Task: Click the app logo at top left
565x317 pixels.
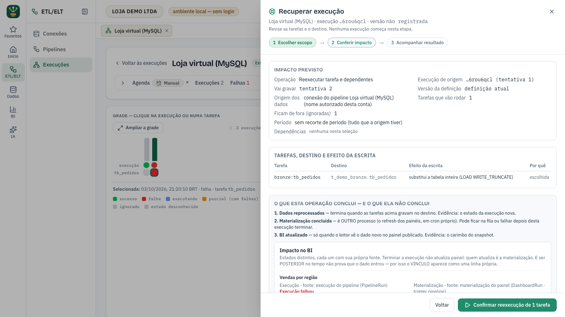Action: (x=13, y=12)
